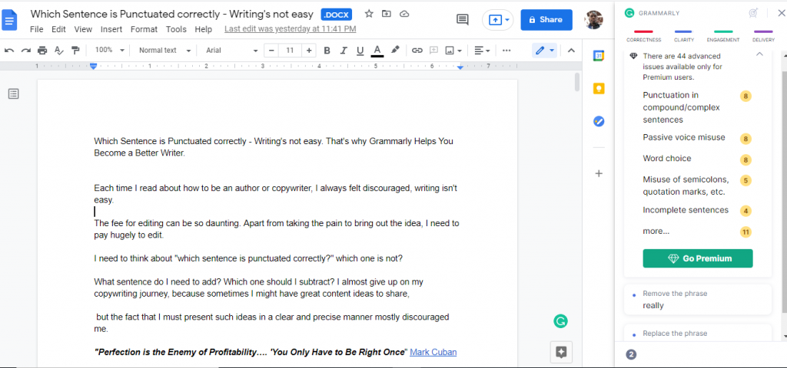The width and height of the screenshot is (787, 368).
Task: Check cloud document status icon
Action: point(404,14)
